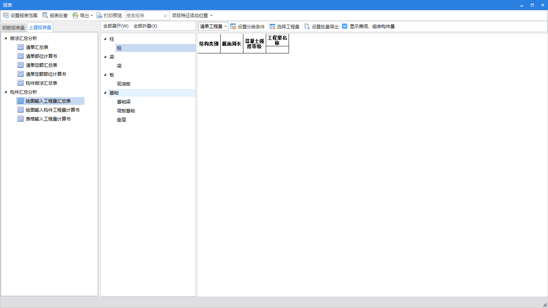Click the 截面周长 column header
The width and height of the screenshot is (548, 308).
coord(232,44)
